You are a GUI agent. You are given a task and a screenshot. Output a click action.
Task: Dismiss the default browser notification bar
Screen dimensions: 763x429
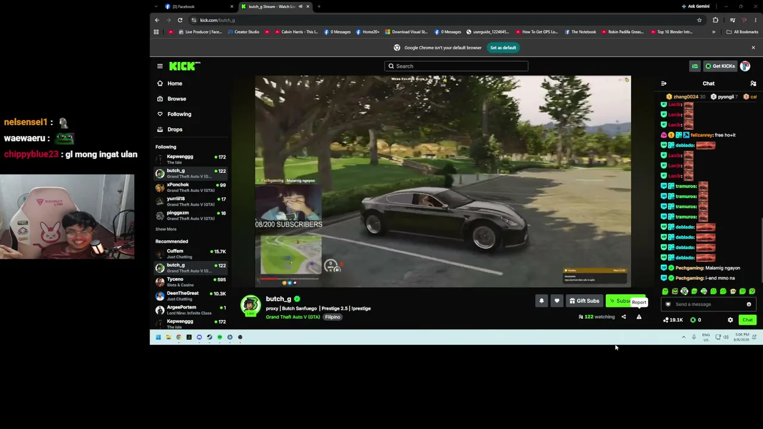753,48
